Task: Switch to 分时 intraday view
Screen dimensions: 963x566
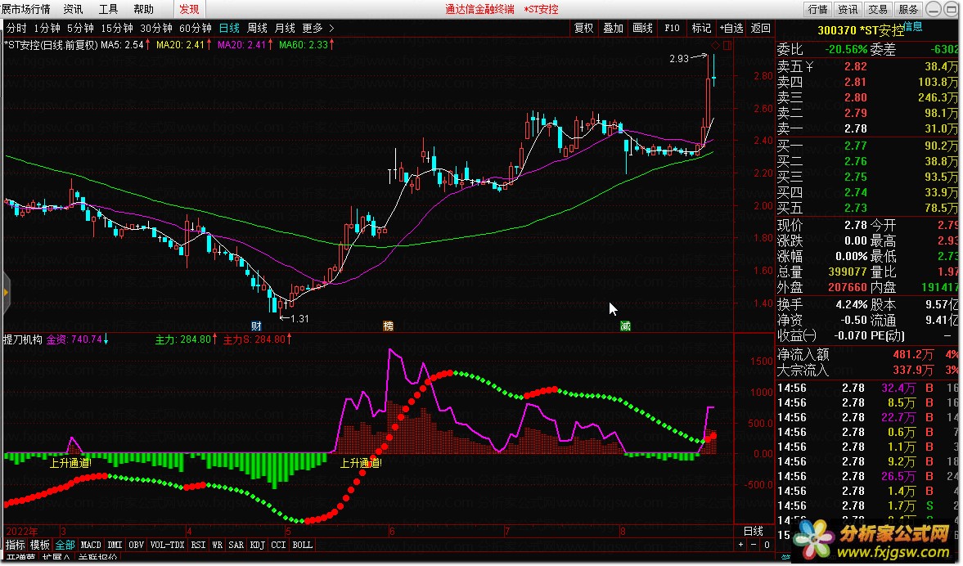Action: tap(16, 29)
